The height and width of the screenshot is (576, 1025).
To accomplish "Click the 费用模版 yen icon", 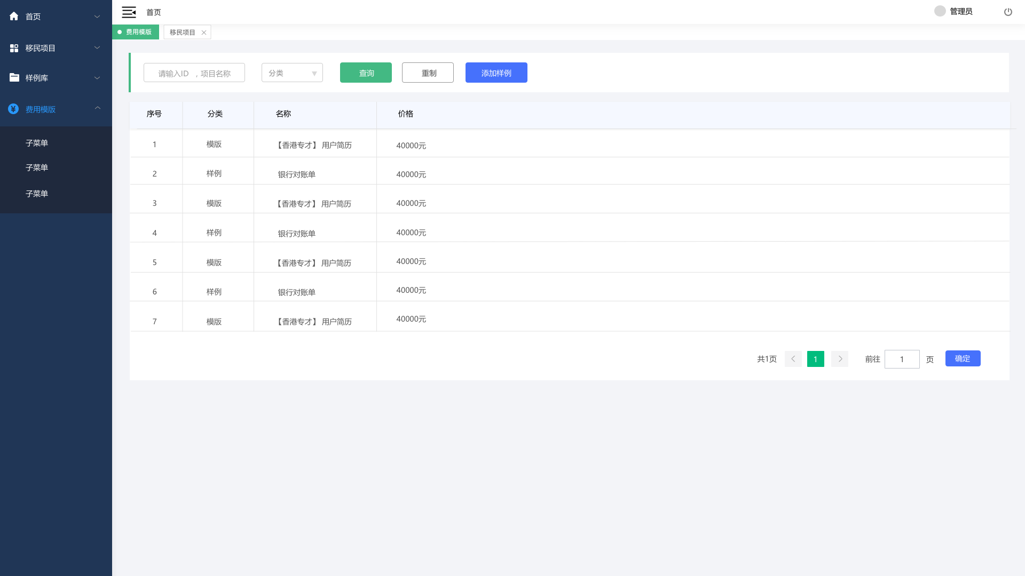I will (x=14, y=109).
